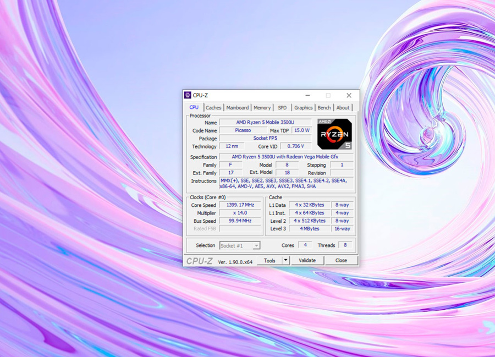
Task: Click the Ext. Family value 17
Action: (231, 173)
